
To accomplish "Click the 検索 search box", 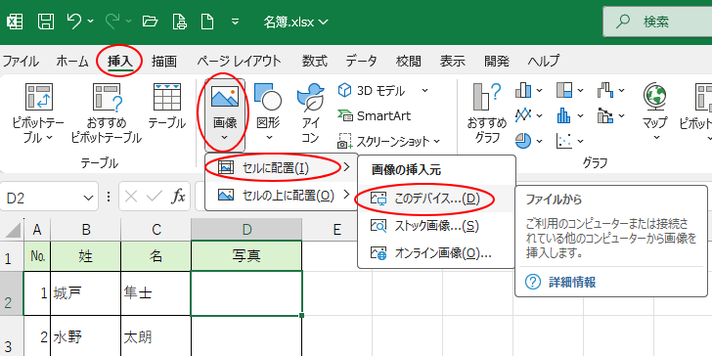I will click(657, 22).
